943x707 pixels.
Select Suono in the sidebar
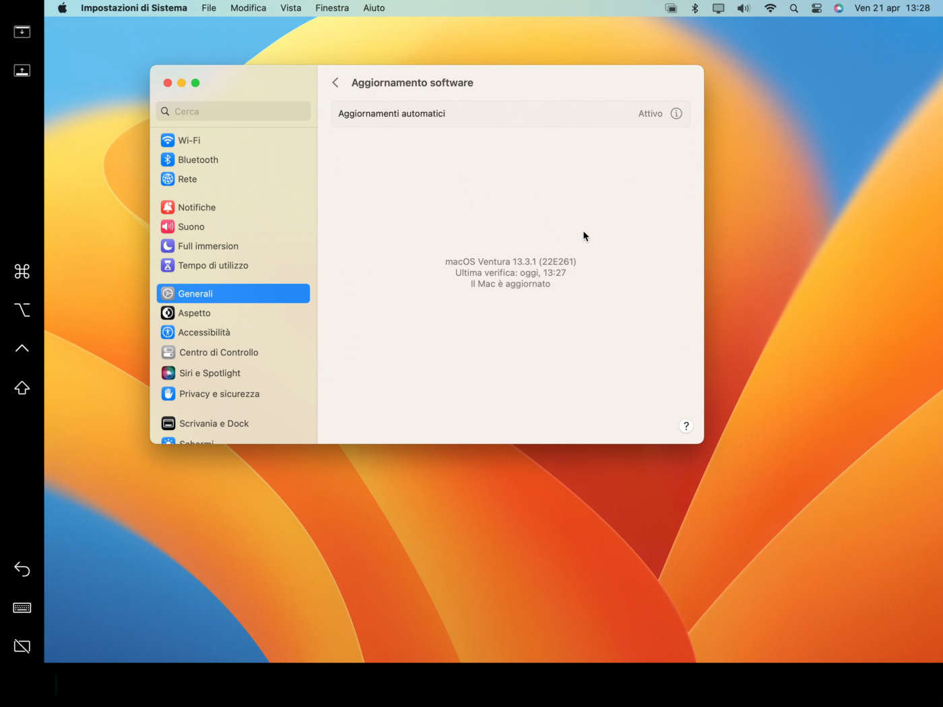[191, 227]
